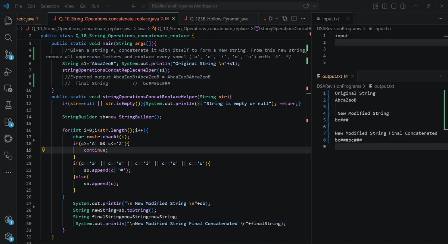Open the Explorer view in activity bar
This screenshot has width=448, height=244.
pyautogui.click(x=8, y=20)
